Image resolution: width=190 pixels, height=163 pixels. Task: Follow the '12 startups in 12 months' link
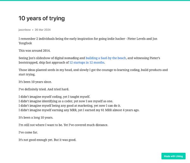coord(87,62)
